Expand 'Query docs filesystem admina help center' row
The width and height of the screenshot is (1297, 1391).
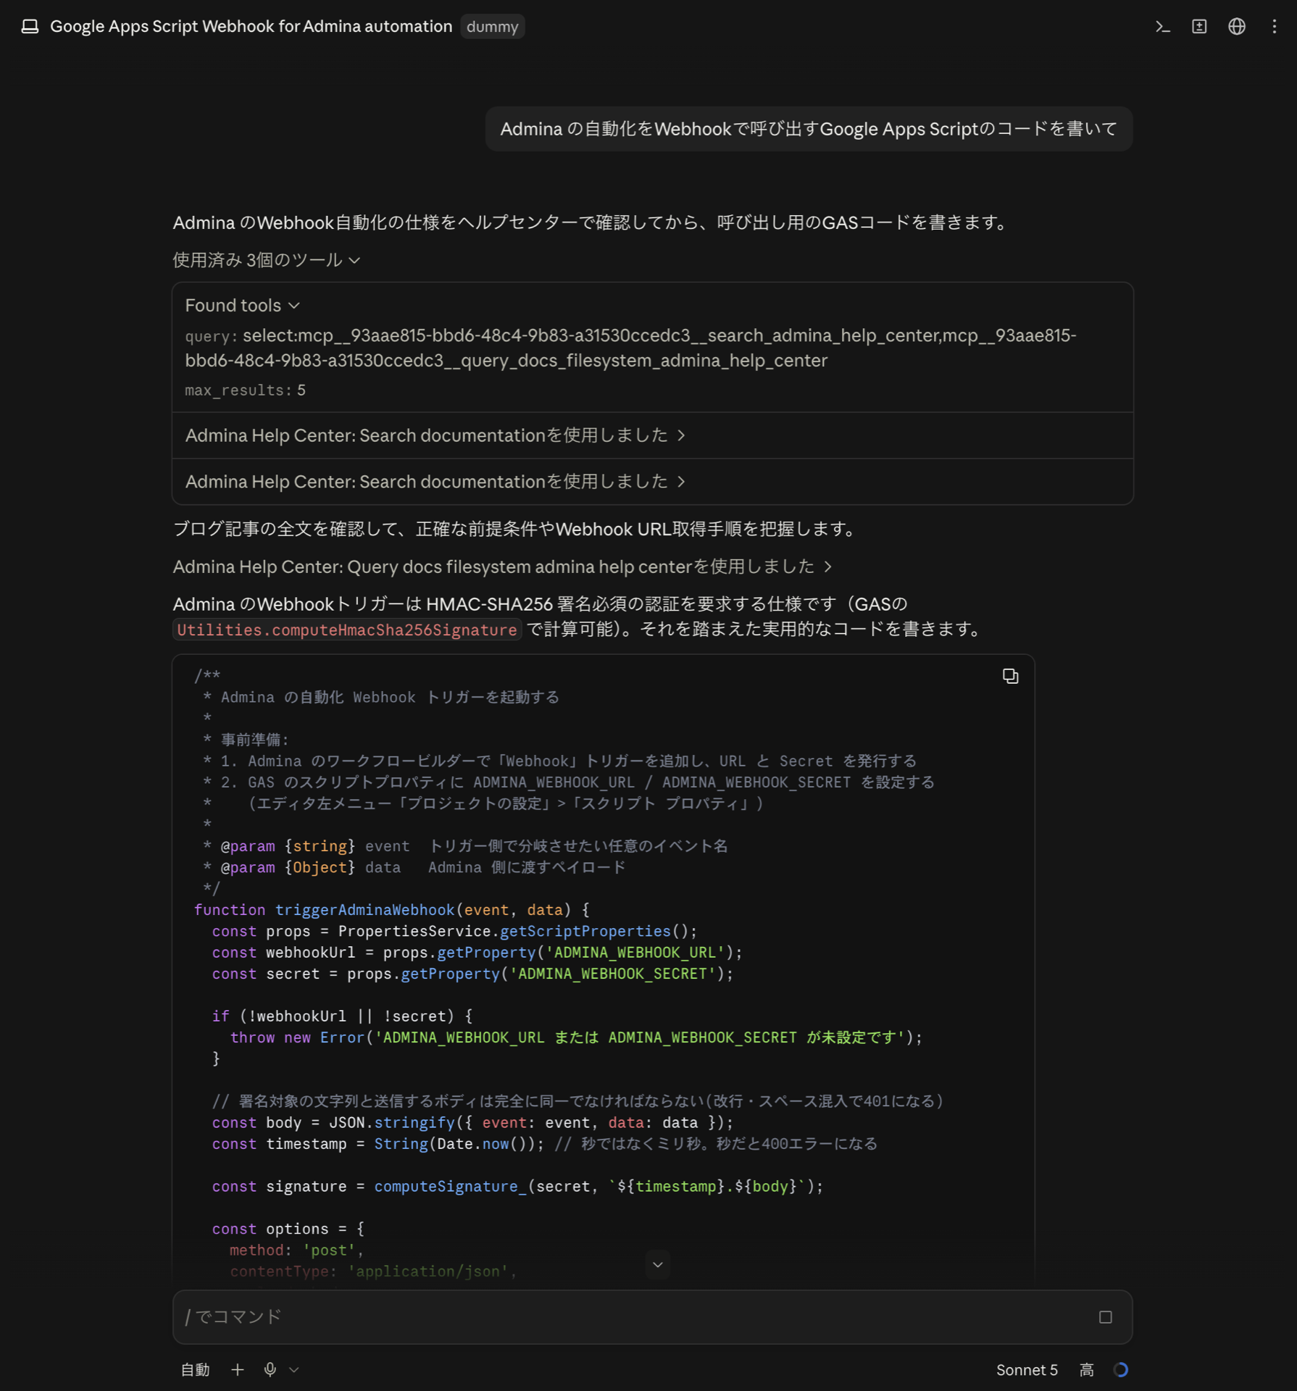[502, 567]
